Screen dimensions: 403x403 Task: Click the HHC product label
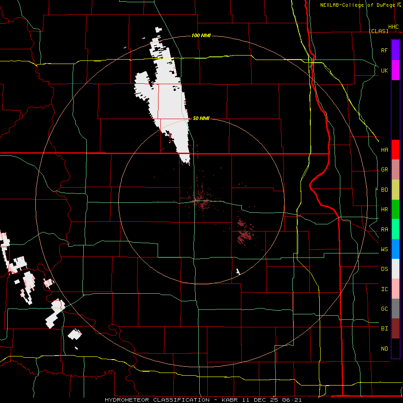(393, 27)
